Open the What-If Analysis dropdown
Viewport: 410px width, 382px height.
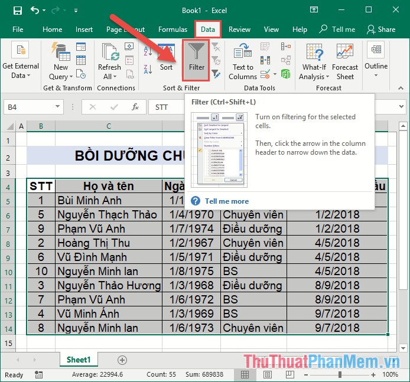[x=314, y=61]
